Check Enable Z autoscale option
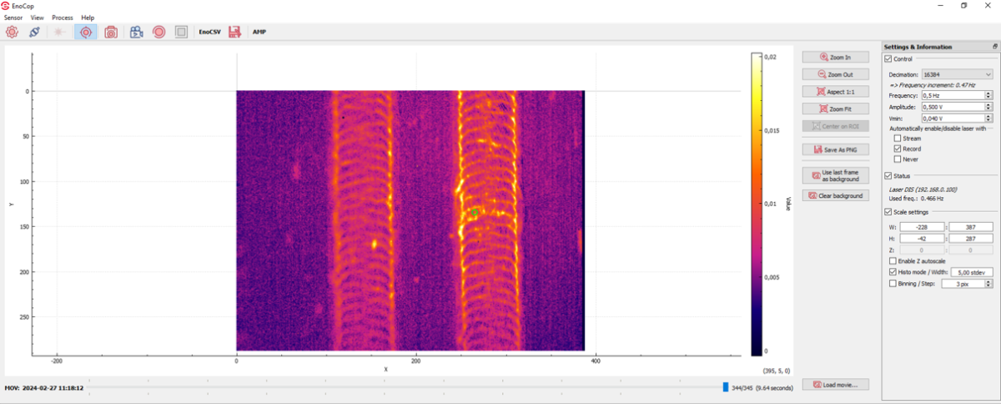Image resolution: width=1001 pixels, height=404 pixels. [x=893, y=261]
